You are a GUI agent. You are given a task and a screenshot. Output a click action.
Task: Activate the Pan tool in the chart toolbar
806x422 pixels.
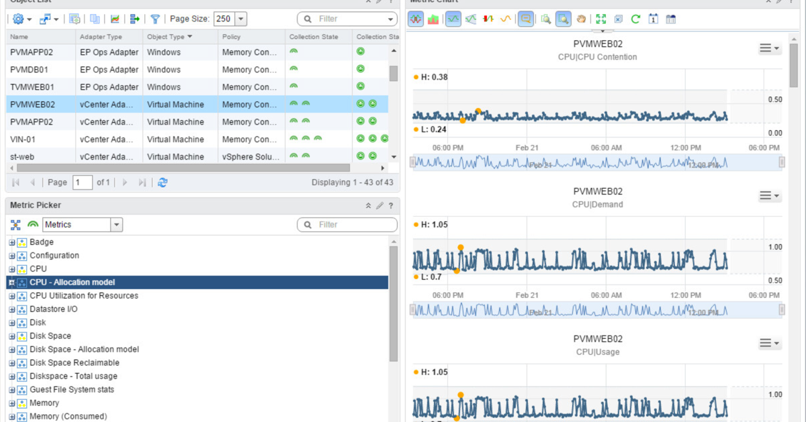[582, 19]
